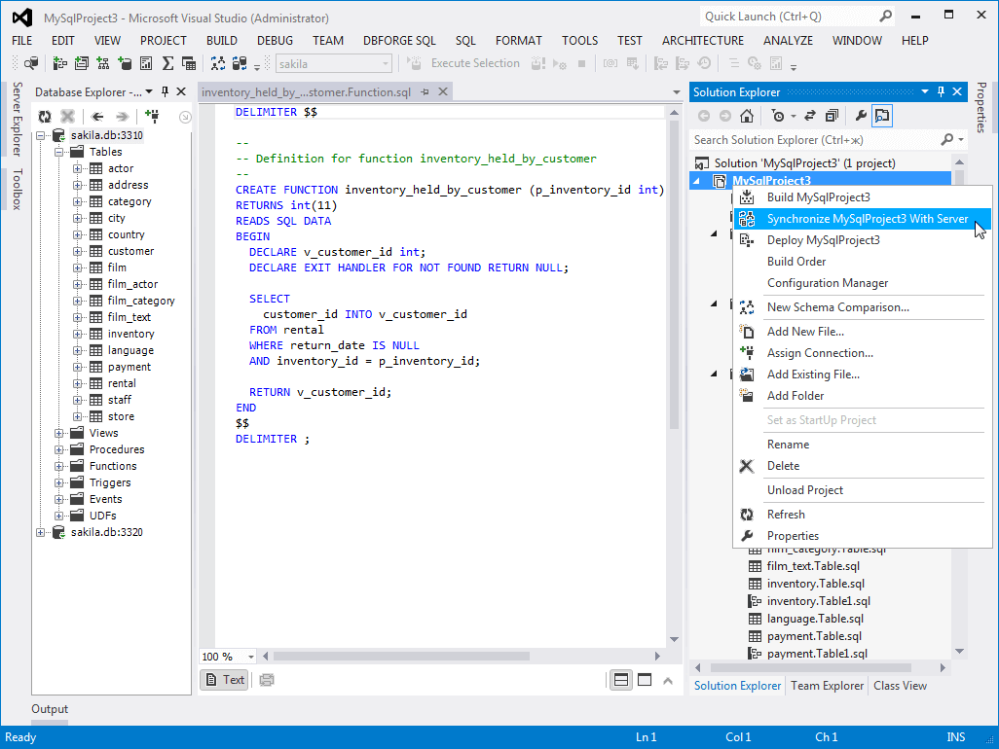
Task: Open the Server Explorer side tab
Action: [x=18, y=119]
